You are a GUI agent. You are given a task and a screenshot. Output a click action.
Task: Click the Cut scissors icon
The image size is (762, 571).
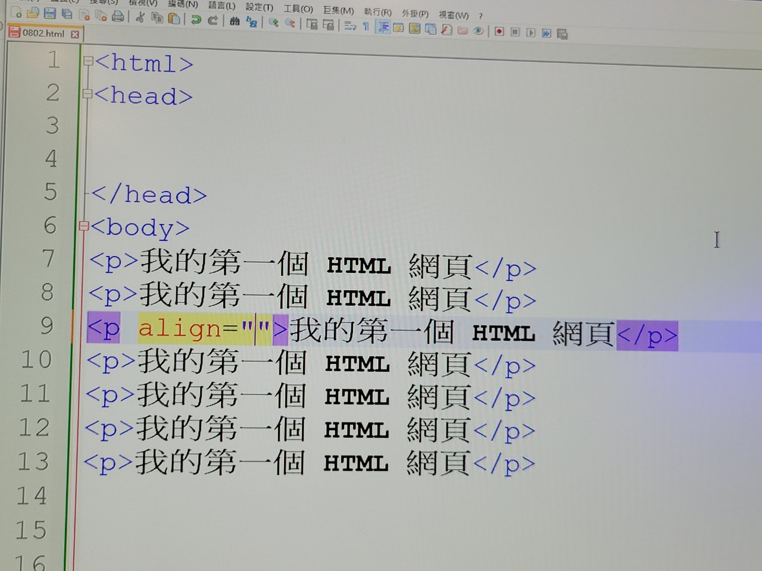coord(140,17)
